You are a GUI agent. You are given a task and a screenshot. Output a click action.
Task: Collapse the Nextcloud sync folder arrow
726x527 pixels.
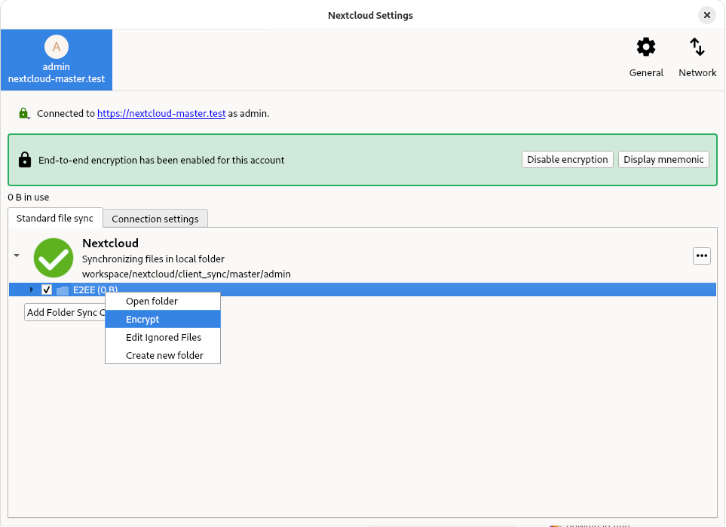[17, 256]
